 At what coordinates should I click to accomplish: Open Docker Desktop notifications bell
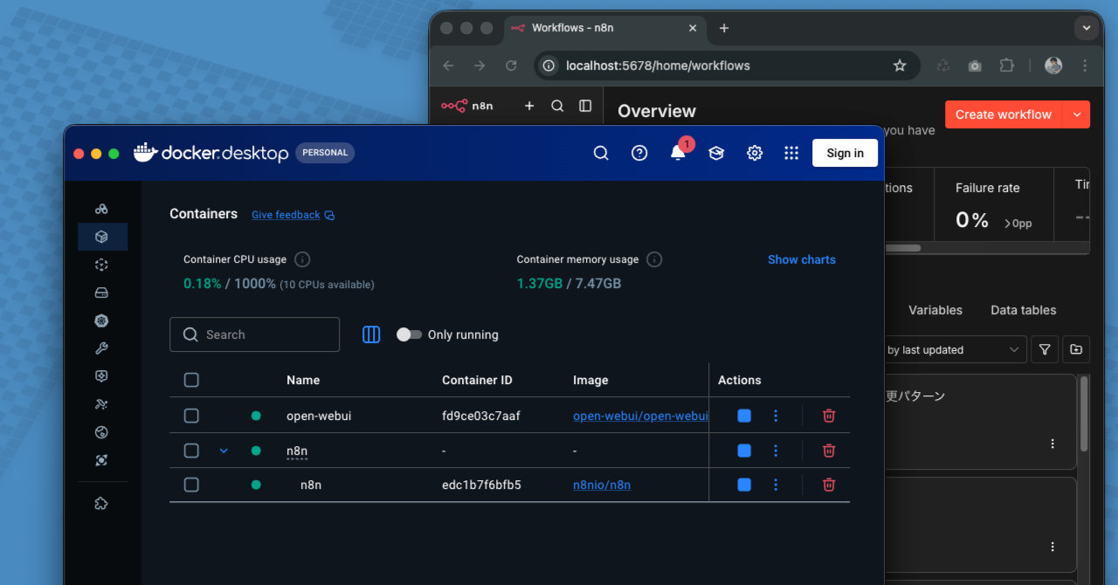678,153
